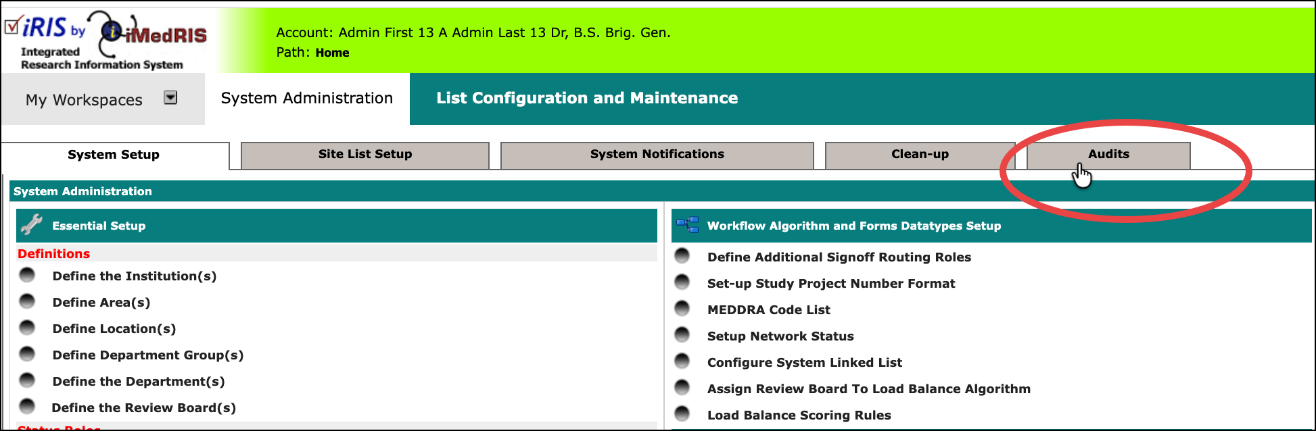Click bullet icon beside Define the Institution(s)
The height and width of the screenshot is (431, 1316).
27,274
